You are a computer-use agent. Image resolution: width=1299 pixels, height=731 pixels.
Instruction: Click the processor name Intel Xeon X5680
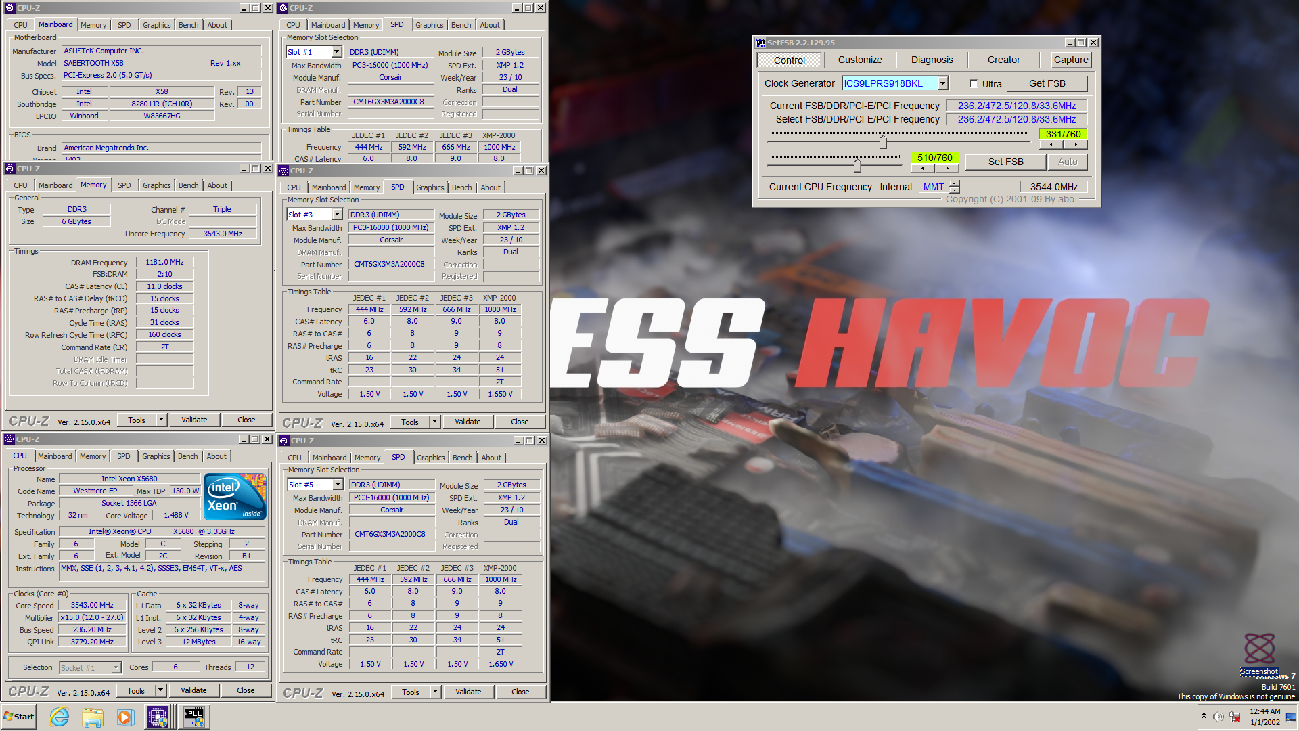[129, 479]
